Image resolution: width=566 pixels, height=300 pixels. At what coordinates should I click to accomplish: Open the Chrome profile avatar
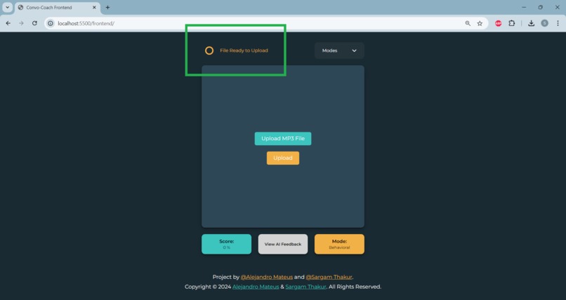[545, 23]
